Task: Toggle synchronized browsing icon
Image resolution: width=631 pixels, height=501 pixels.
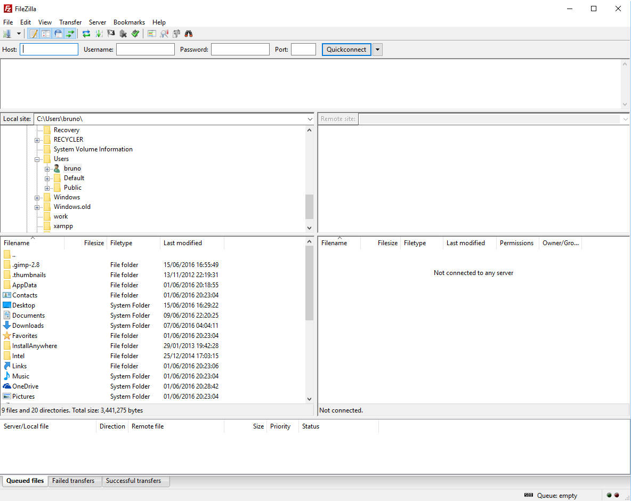Action: [176, 34]
